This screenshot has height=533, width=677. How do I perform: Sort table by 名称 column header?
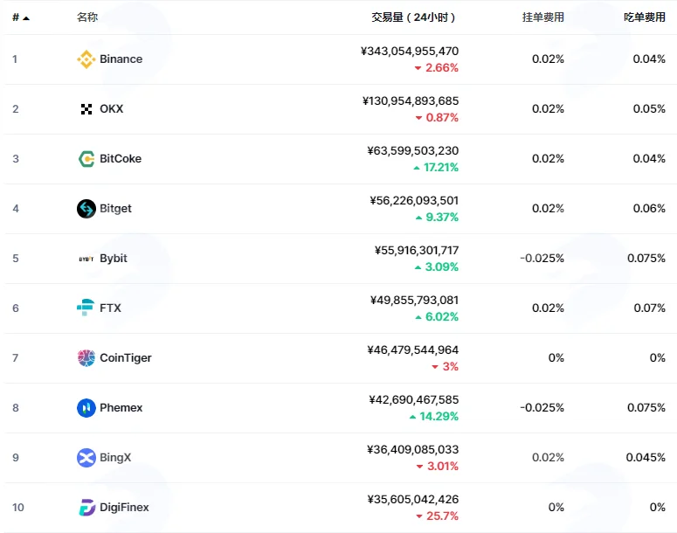tap(87, 17)
